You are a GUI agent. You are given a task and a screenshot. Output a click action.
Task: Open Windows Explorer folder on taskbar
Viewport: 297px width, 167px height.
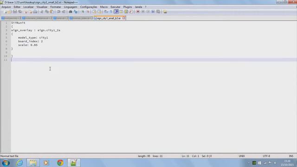pos(33,163)
